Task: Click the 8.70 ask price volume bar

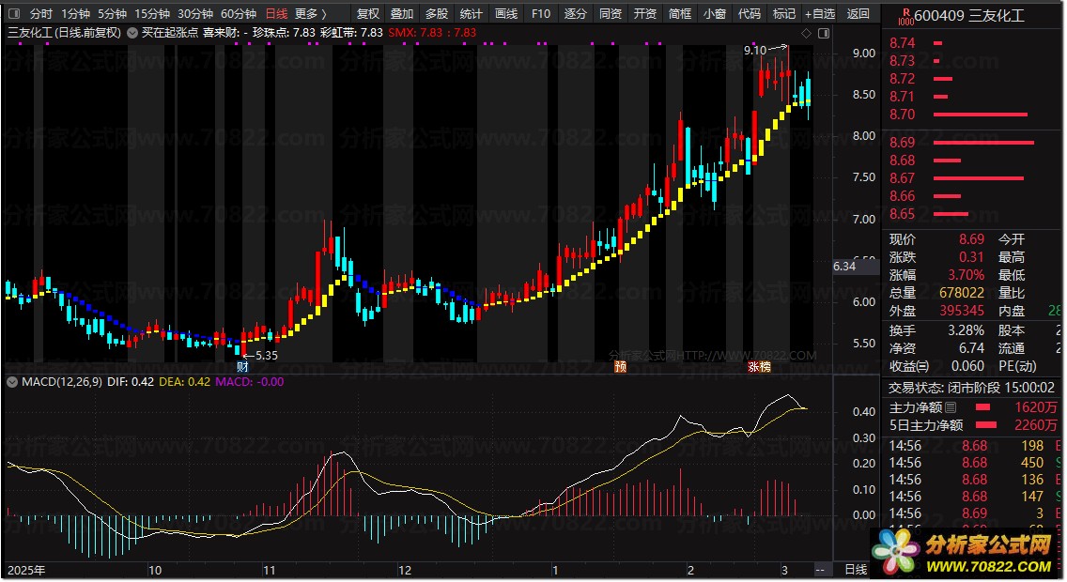Action: tap(980, 115)
